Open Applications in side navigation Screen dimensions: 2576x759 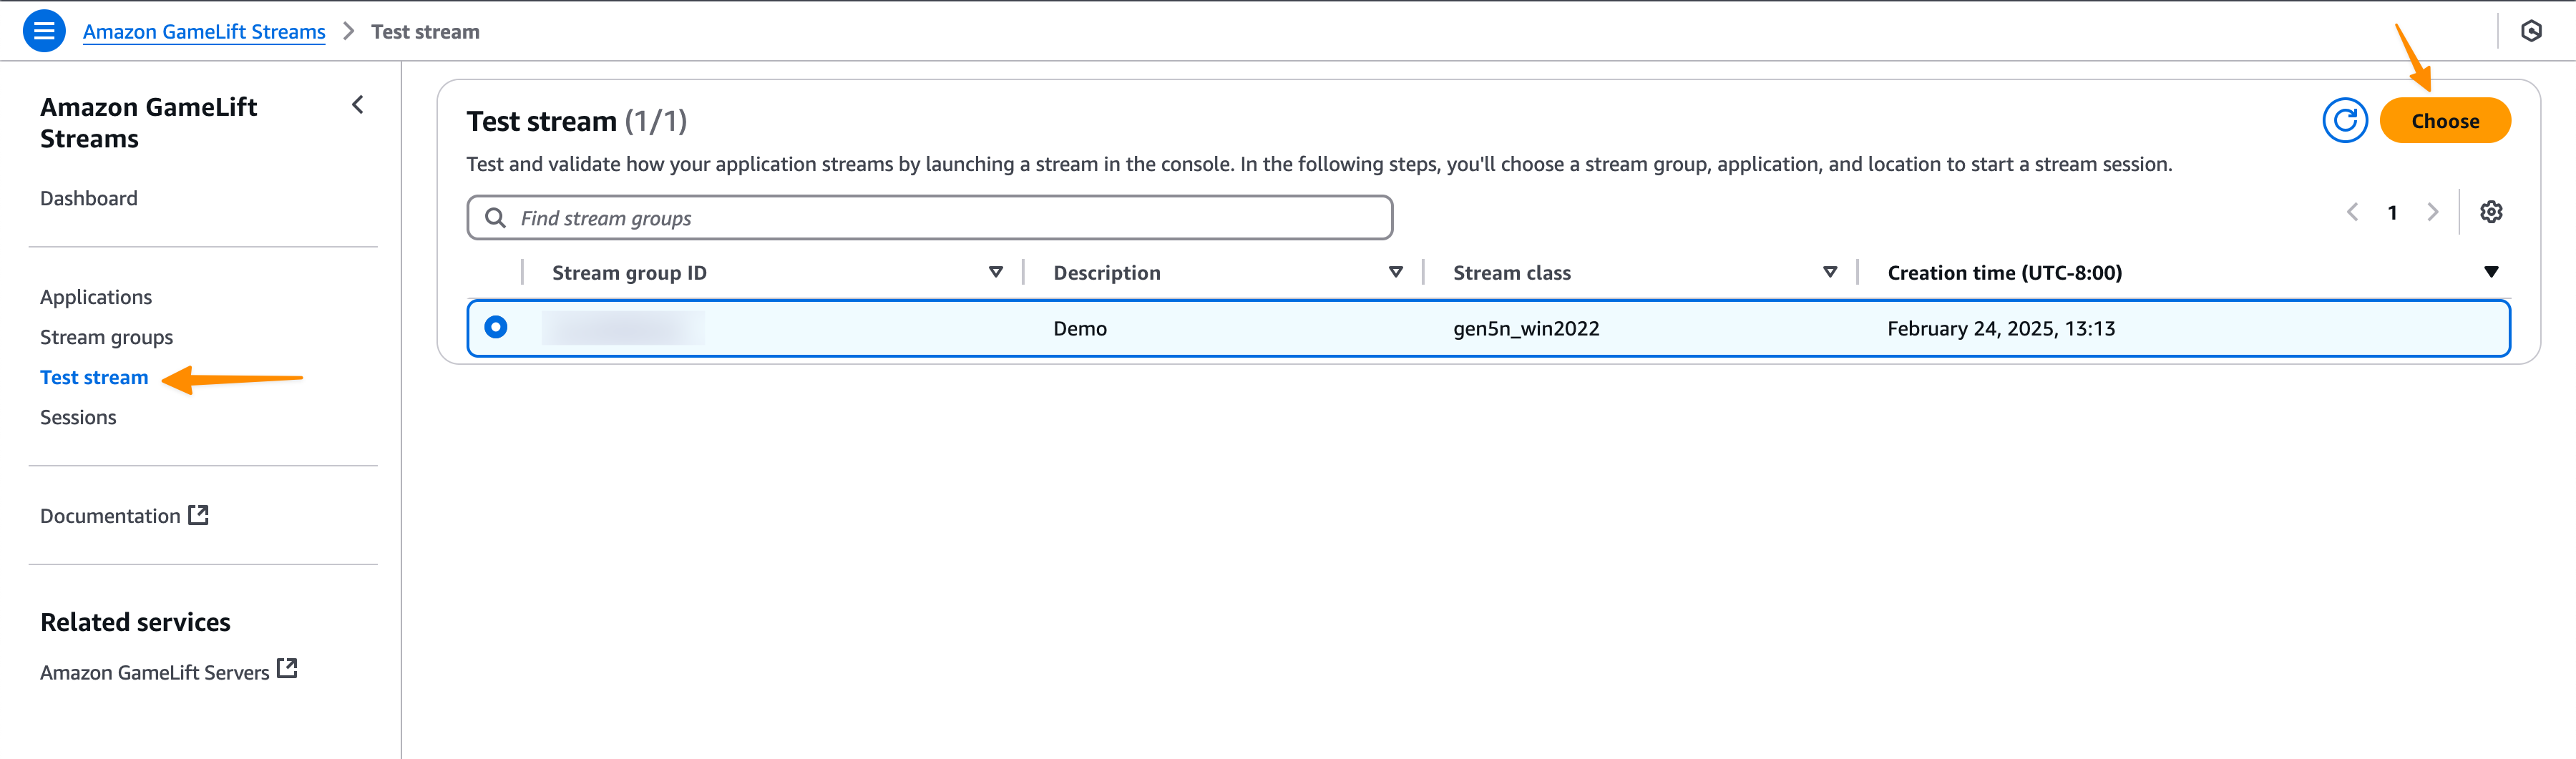point(96,297)
